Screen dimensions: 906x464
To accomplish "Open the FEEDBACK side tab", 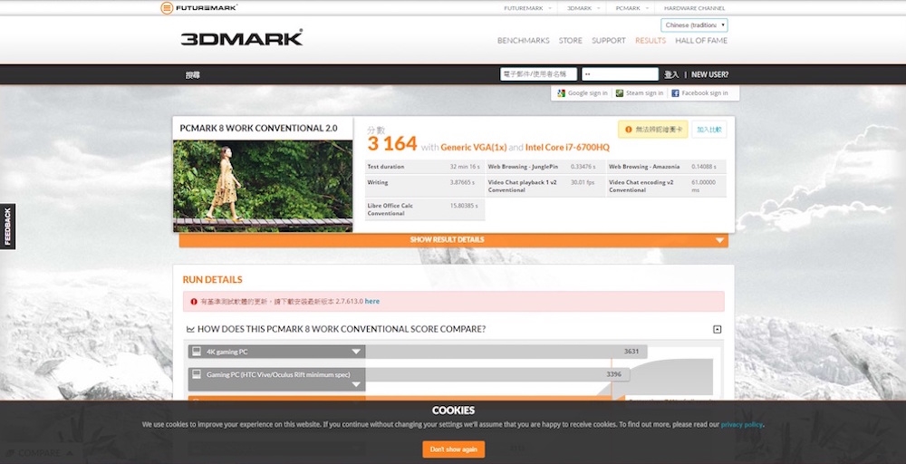I will (7, 227).
